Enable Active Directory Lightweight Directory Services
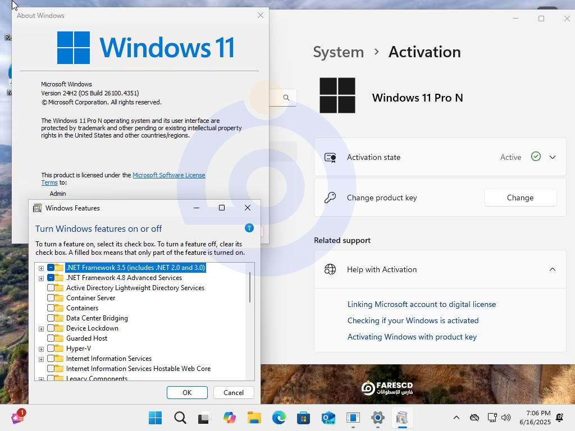 (x=51, y=288)
